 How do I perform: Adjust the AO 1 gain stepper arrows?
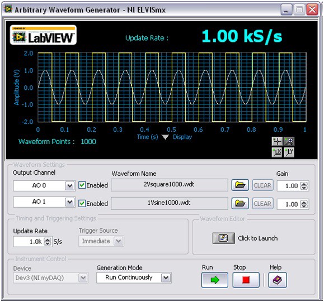(303, 204)
